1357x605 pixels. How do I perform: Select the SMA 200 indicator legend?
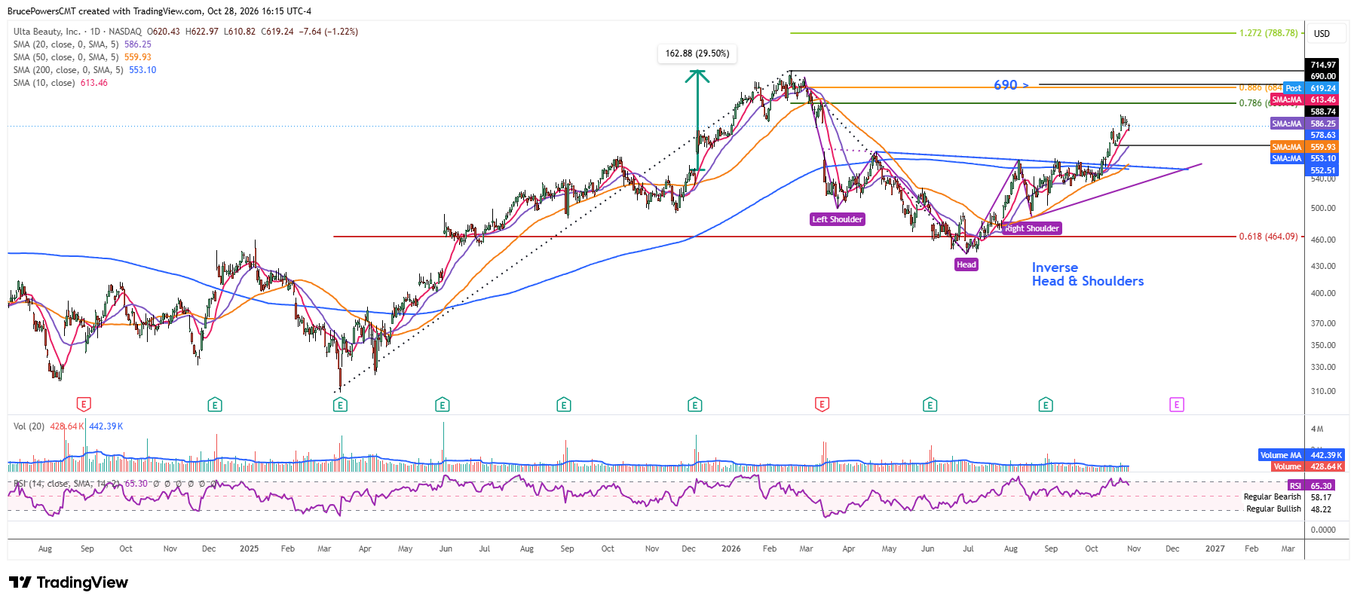point(84,70)
